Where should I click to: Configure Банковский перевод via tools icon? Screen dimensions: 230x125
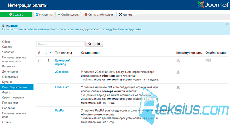(178, 61)
